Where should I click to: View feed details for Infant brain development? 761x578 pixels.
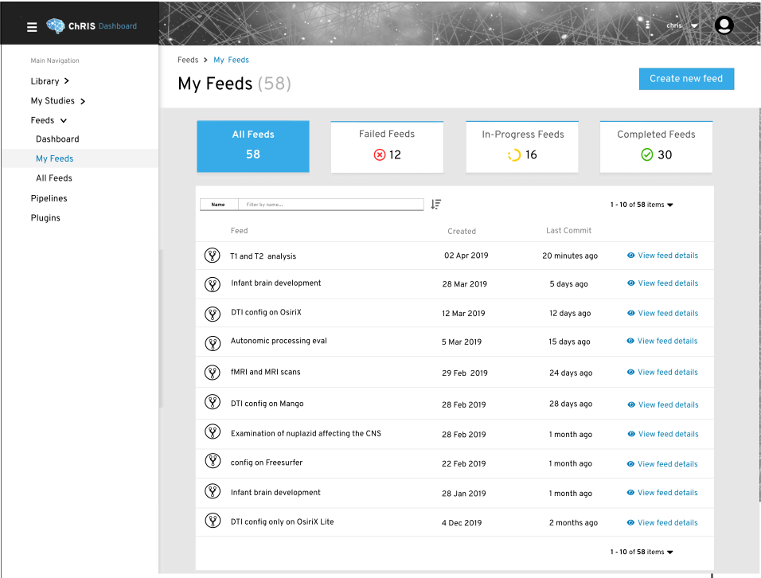668,283
